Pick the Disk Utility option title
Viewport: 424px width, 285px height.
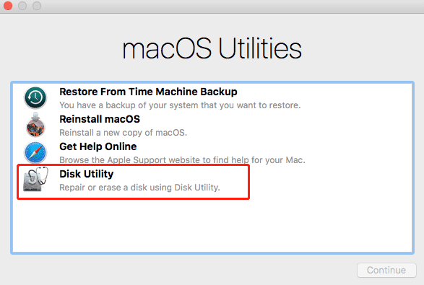(x=86, y=174)
